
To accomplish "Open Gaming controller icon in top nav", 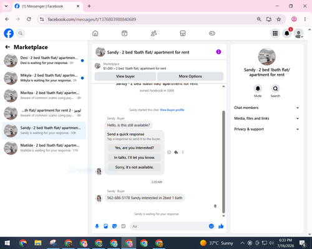I will [212, 34].
